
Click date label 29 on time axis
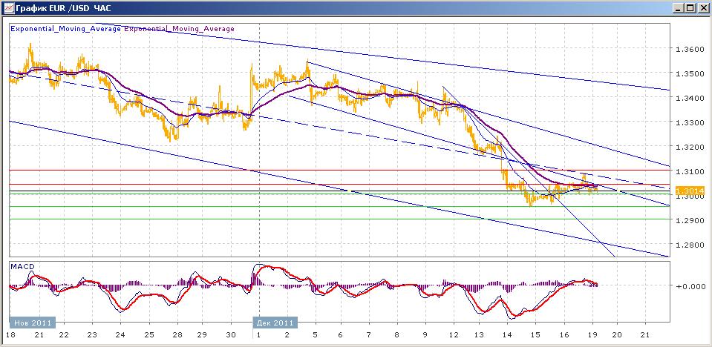click(x=202, y=334)
